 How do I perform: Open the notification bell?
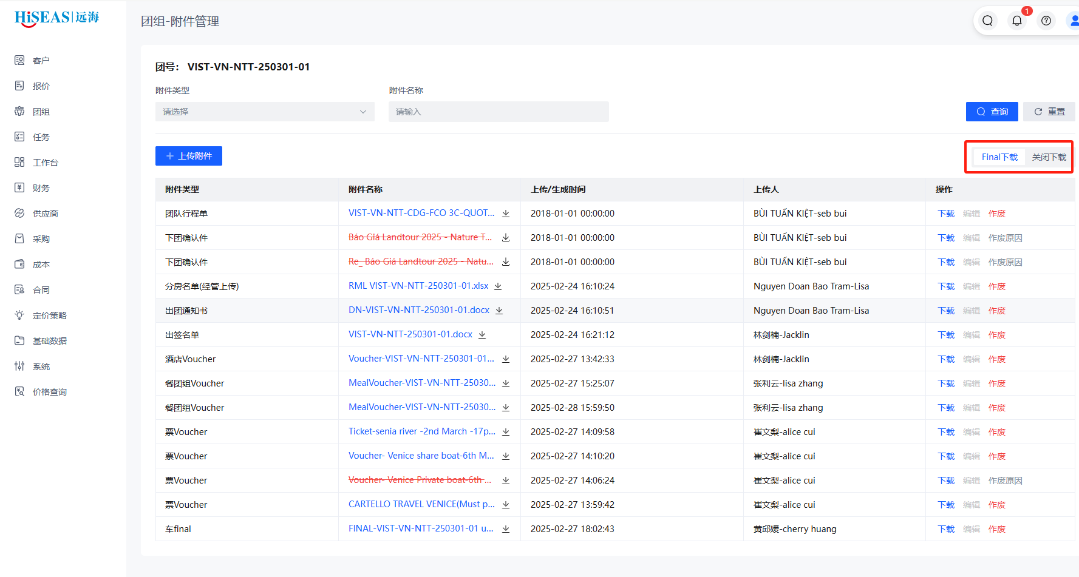pos(1017,21)
